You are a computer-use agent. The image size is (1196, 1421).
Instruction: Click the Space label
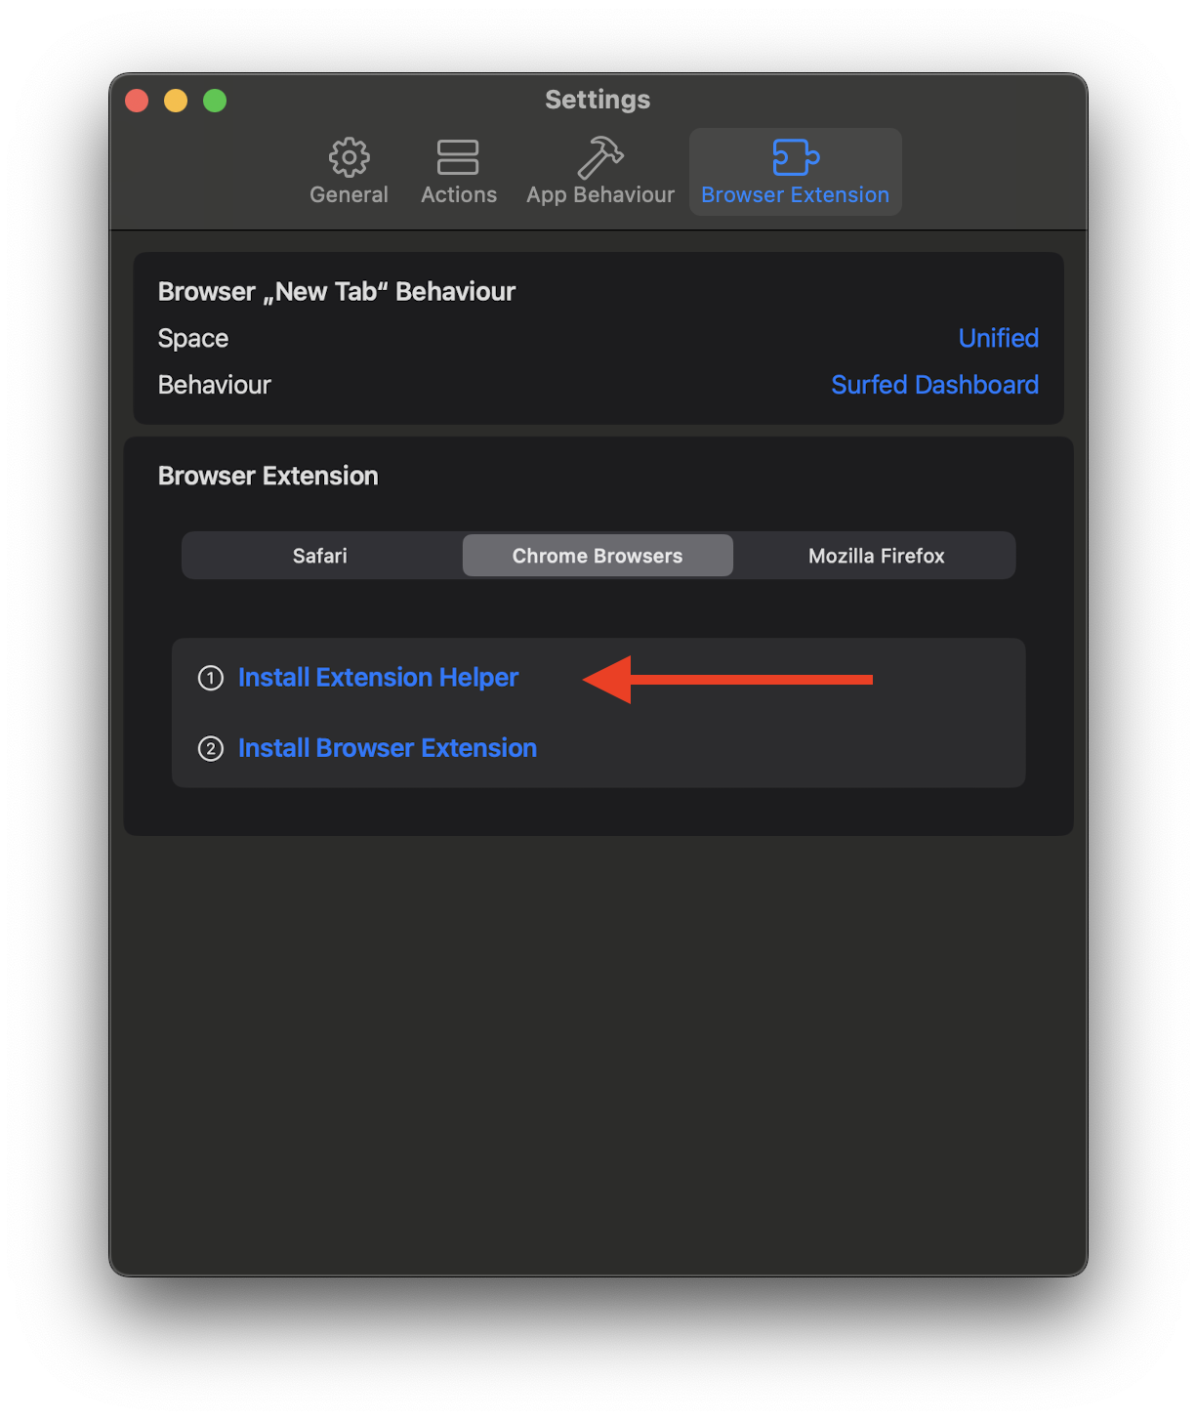tap(193, 339)
